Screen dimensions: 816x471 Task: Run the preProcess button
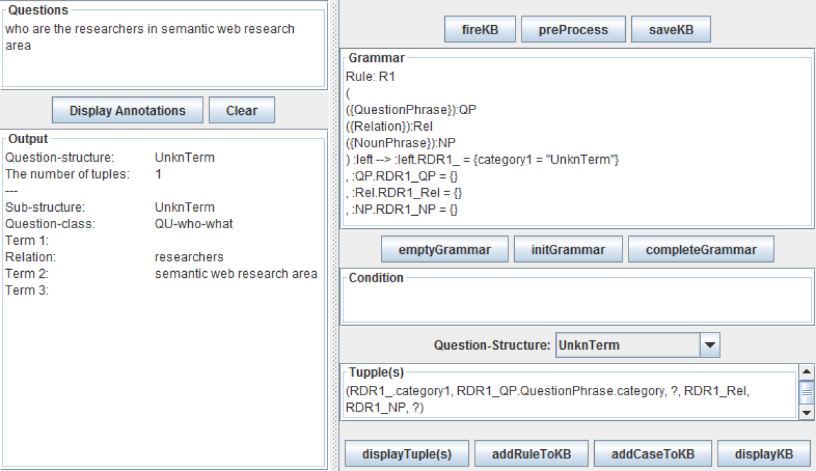(x=573, y=30)
